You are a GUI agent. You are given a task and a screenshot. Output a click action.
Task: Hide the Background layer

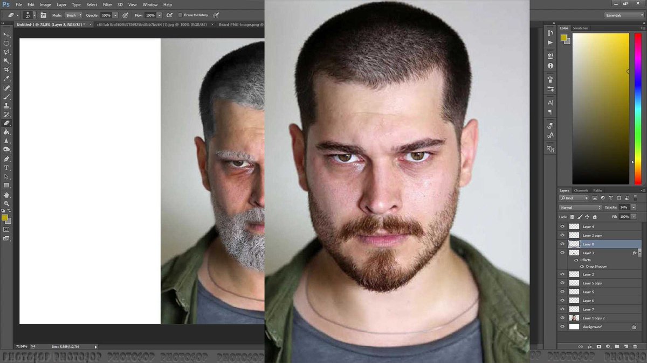click(x=562, y=326)
